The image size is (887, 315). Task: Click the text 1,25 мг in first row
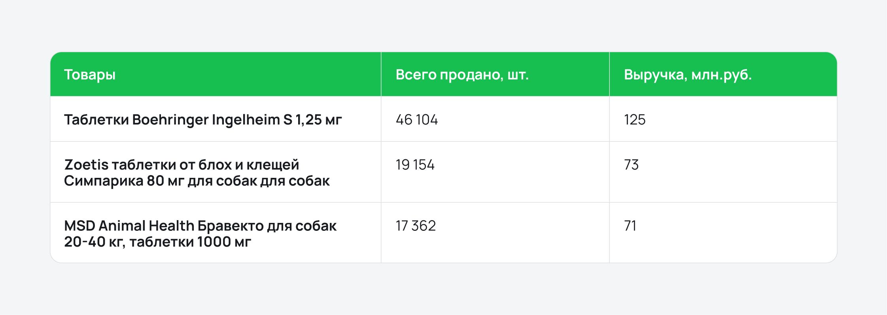pyautogui.click(x=319, y=120)
